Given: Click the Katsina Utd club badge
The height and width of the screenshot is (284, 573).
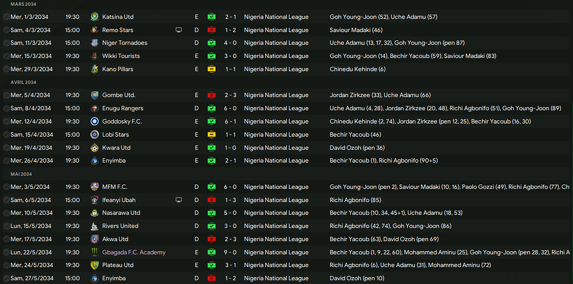Looking at the screenshot, I should [94, 16].
